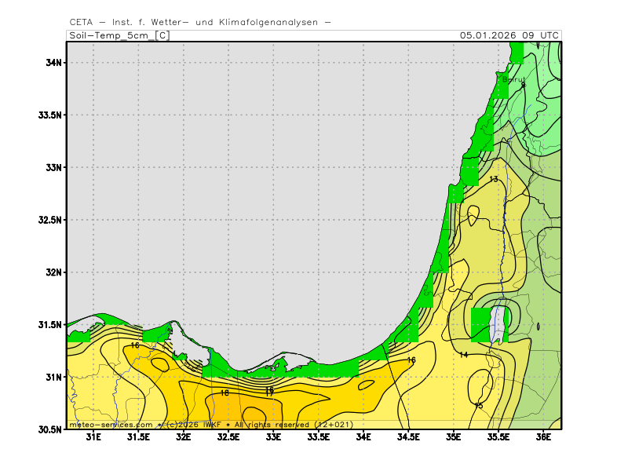
Task: Click the 14 contour label near 35E
Action: 463,356
